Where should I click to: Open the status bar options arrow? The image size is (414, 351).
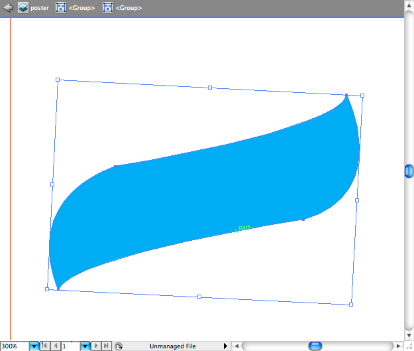click(225, 346)
